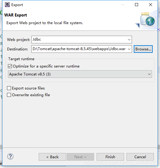Open the Web project dropdown arrow
The width and height of the screenshot is (160, 168).
[129, 40]
